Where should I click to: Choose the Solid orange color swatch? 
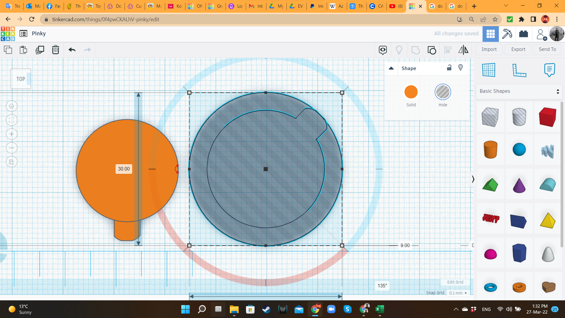411,92
